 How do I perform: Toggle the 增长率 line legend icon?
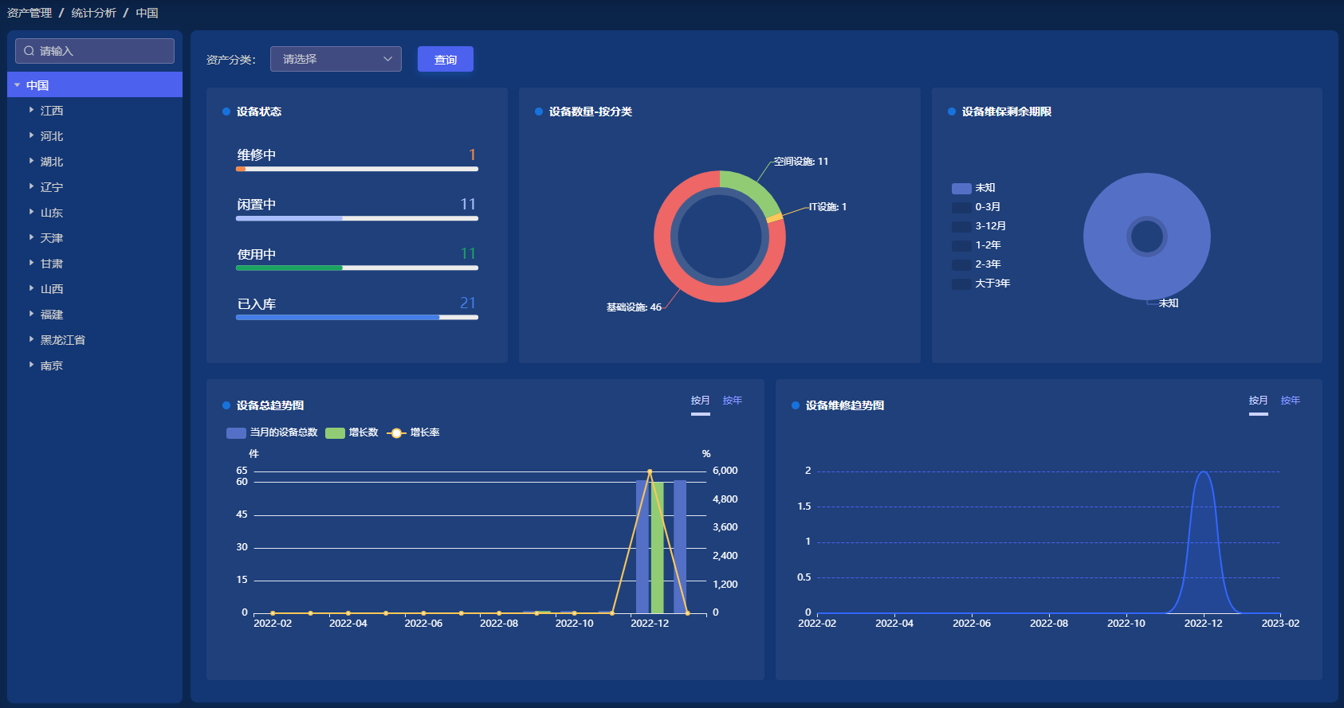click(x=396, y=432)
